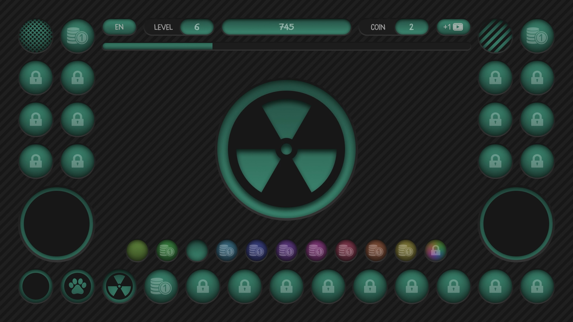Buy the orange coin color swatch
This screenshot has width=573, height=322.
376,251
